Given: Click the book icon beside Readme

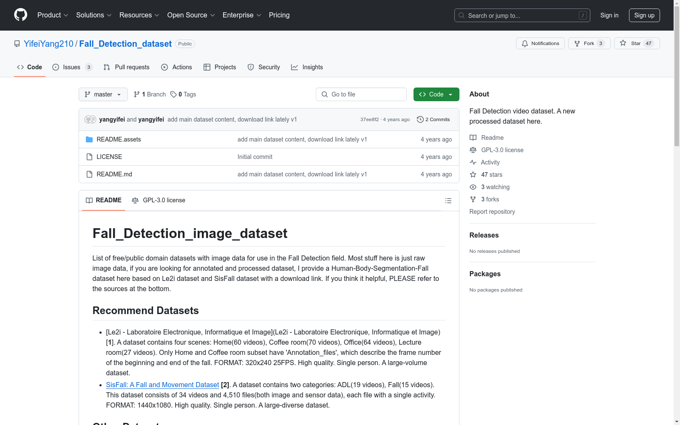Looking at the screenshot, I should (x=473, y=138).
